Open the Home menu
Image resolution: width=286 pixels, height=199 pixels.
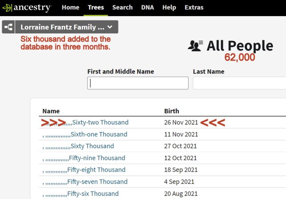pos(71,8)
